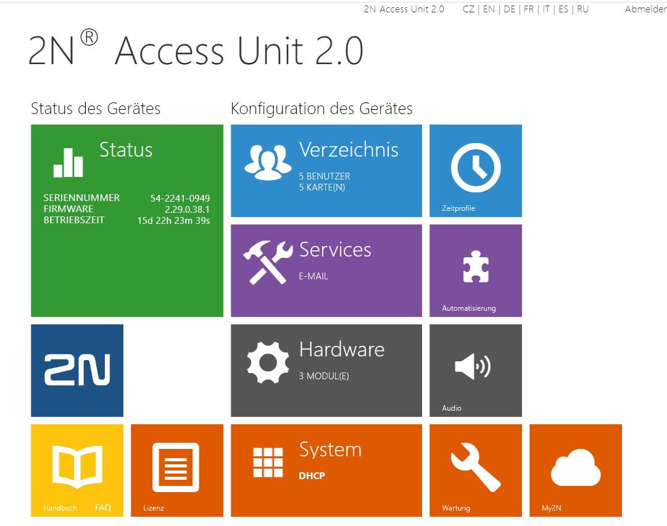667x526 pixels.
Task: Click the Abmelden logout link
Action: point(645,9)
